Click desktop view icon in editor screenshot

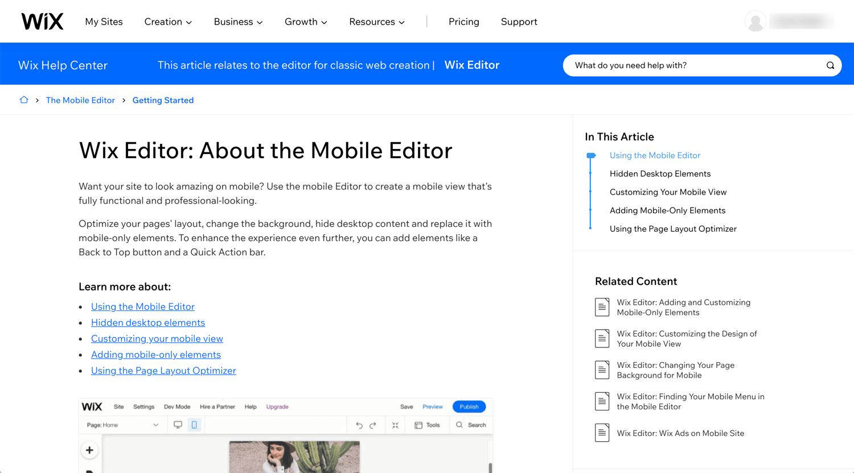point(178,425)
